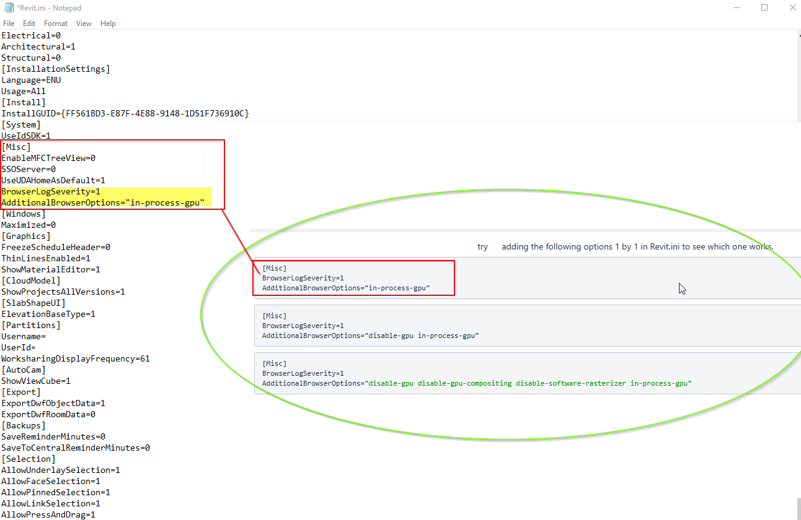
Task: Select the highlighted AdditionalBrowserOptions line
Action: click(102, 202)
